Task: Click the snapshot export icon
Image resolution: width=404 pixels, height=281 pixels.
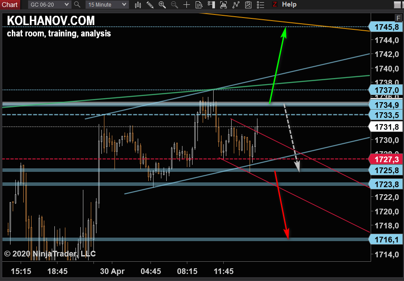Action: pyautogui.click(x=248, y=5)
